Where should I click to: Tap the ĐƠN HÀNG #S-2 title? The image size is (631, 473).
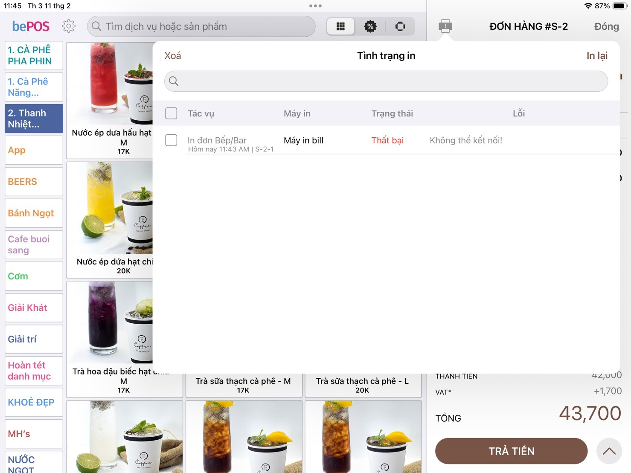click(529, 26)
